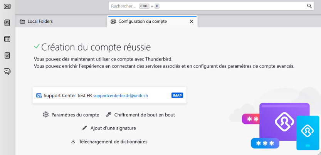The height and width of the screenshot is (155, 321).
Task: Open the Chat speech-bubble sidebar icon
Action: (7, 71)
